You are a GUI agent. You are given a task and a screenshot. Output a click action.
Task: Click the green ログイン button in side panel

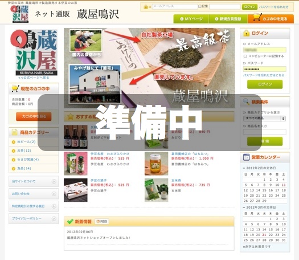265,84
